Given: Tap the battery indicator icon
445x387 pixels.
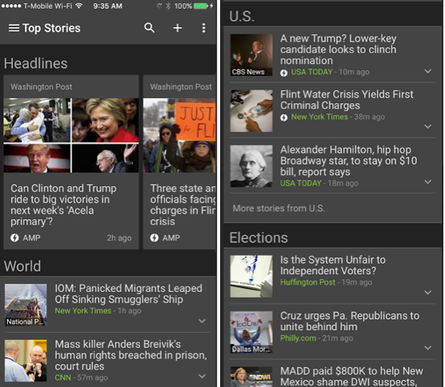Looking at the screenshot, I should pos(202,6).
